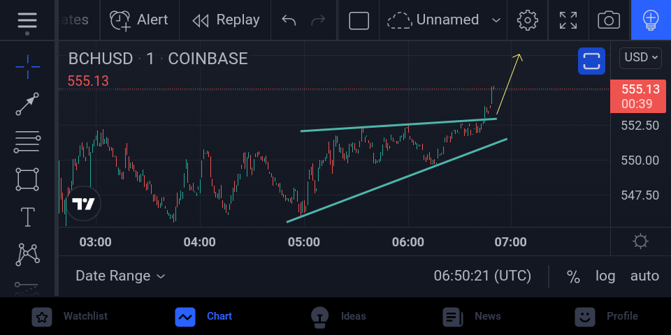671x335 pixels.
Task: Toggle log scale mode
Action: coord(605,276)
